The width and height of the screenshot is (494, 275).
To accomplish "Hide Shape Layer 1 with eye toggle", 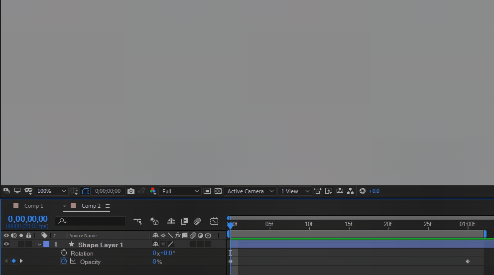I will 6,244.
